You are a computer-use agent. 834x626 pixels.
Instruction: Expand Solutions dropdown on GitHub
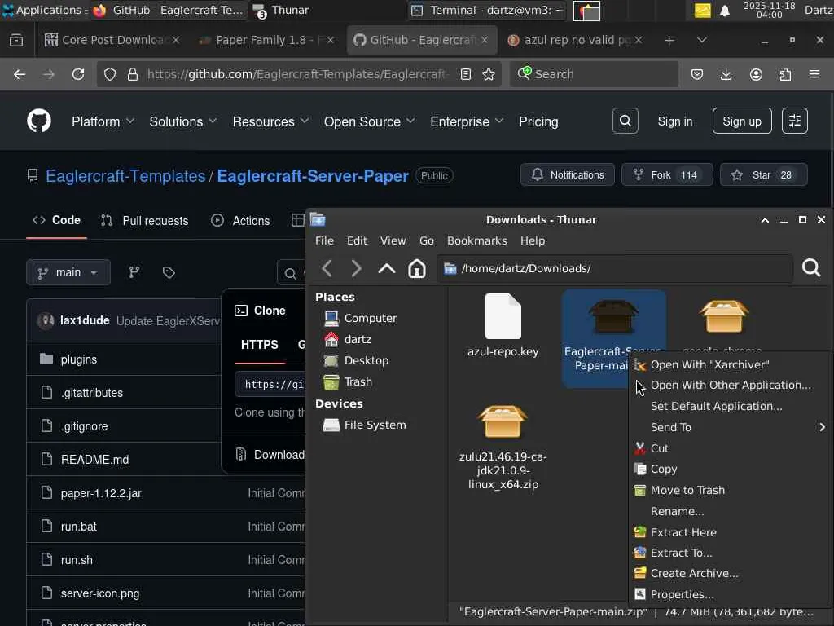[183, 121]
